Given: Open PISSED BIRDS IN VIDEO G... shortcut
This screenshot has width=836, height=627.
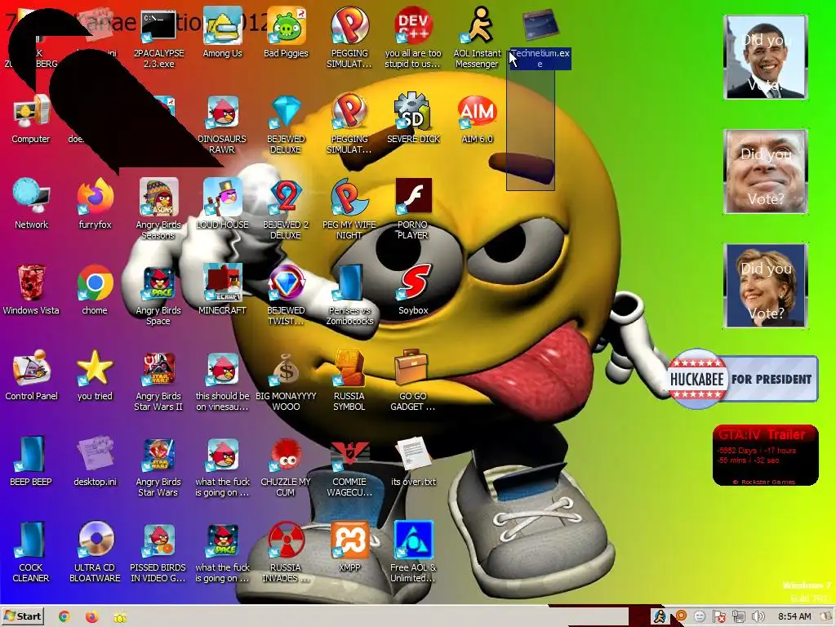Looking at the screenshot, I should [x=158, y=553].
